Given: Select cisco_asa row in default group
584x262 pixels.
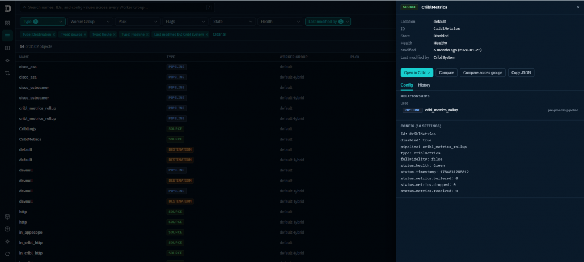Looking at the screenshot, I should [x=206, y=67].
